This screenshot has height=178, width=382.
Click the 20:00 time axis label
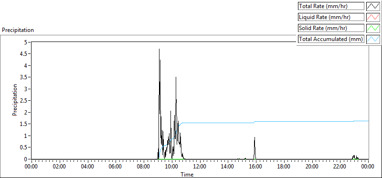click(312, 167)
